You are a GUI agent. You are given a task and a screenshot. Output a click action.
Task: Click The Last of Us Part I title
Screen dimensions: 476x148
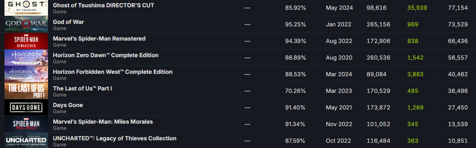pos(83,88)
